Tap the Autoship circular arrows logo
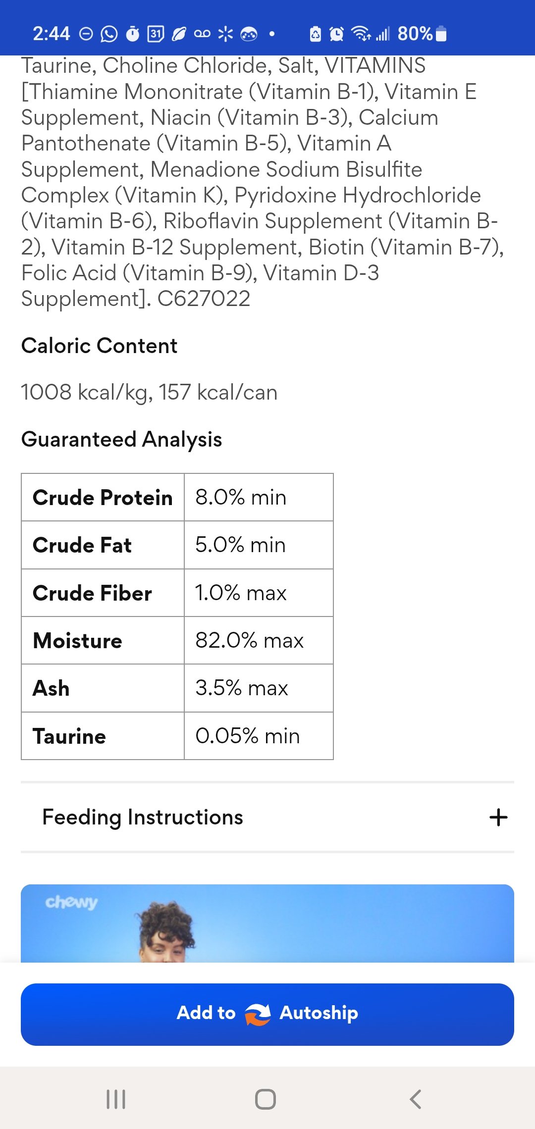Screen dimensions: 535x1129 (x=258, y=1014)
